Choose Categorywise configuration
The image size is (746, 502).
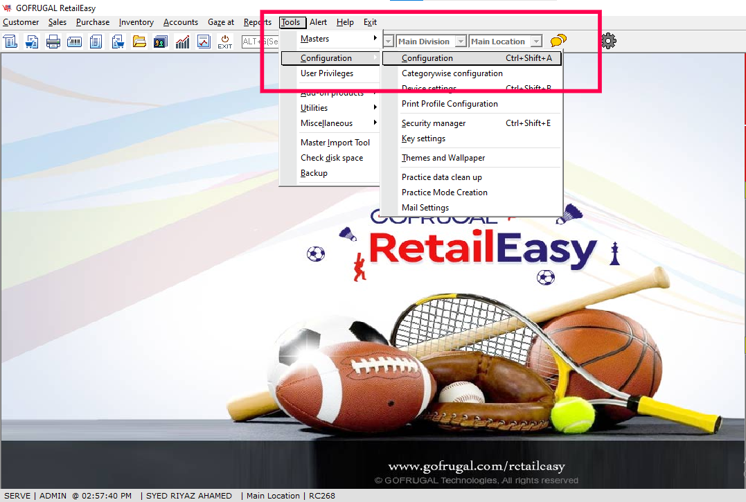[472, 73]
